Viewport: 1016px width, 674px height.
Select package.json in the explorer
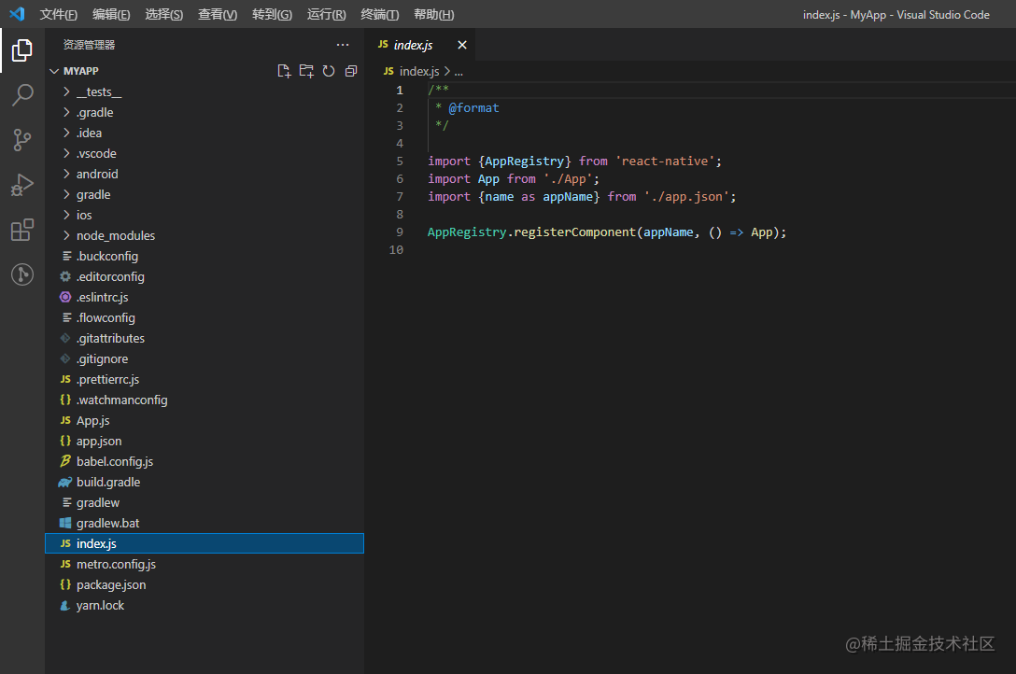click(111, 584)
